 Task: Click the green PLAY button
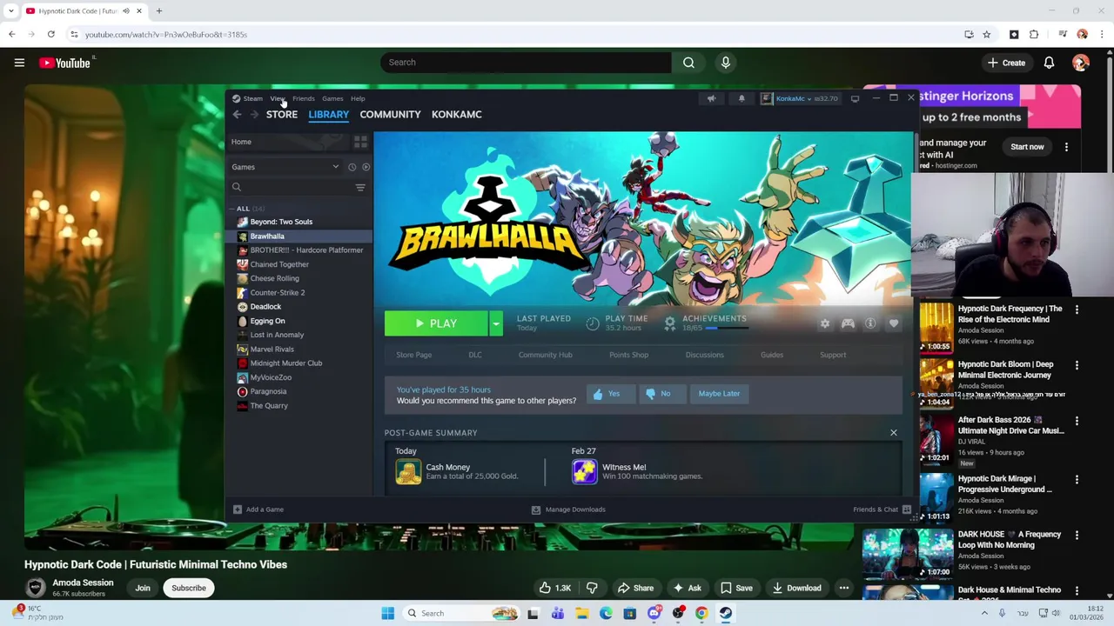(436, 323)
